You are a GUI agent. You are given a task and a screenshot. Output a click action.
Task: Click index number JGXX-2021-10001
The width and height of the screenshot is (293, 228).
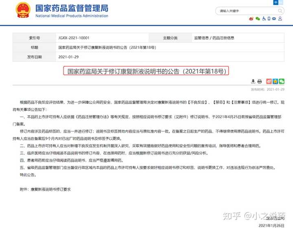tap(74, 38)
